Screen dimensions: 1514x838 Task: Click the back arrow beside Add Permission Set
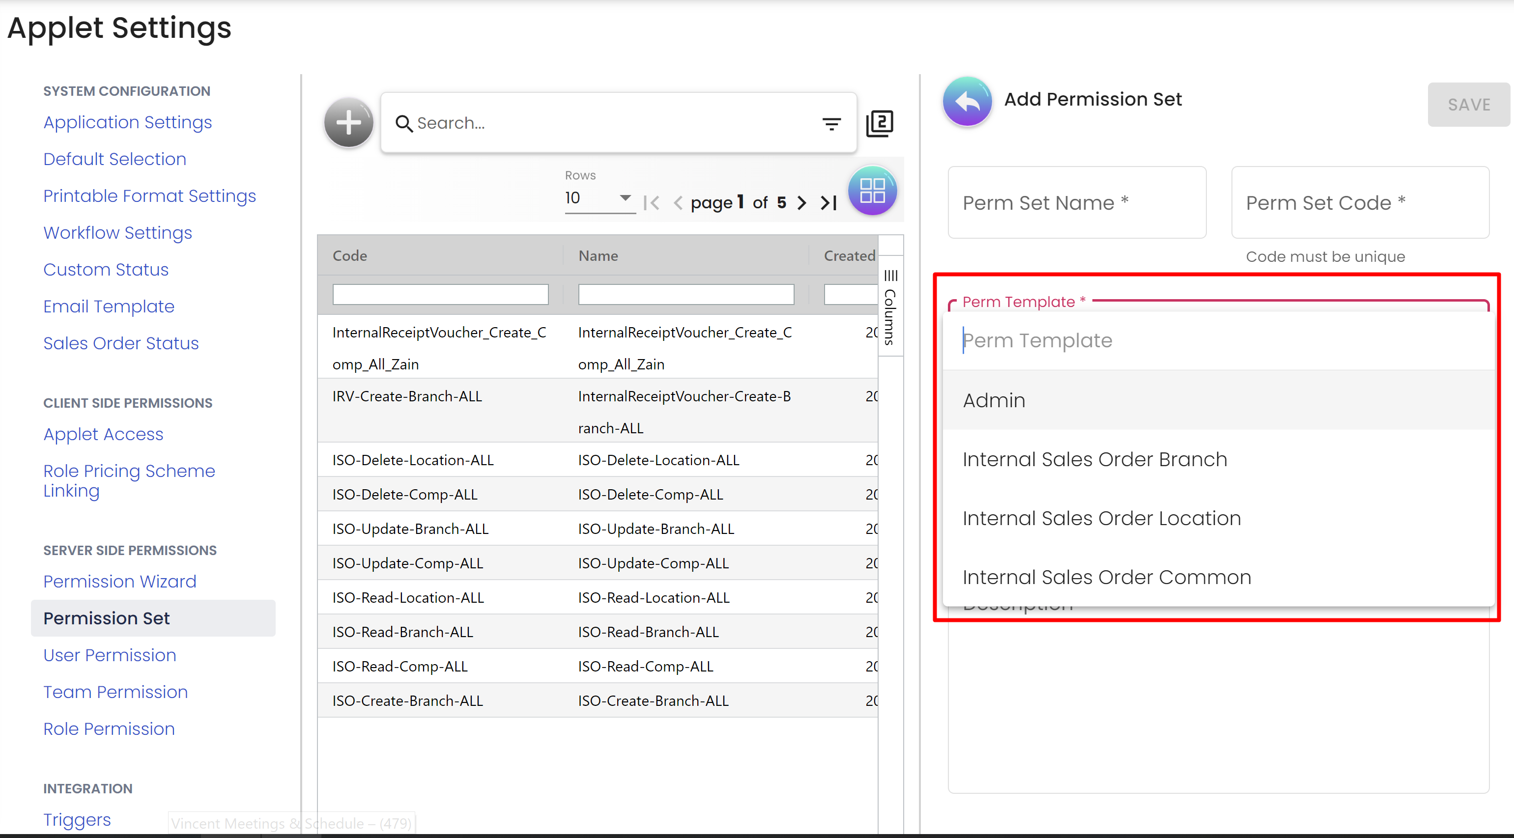[968, 101]
